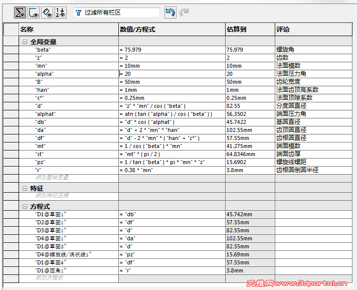Select the "D4@草图1" equation row

click(69, 238)
